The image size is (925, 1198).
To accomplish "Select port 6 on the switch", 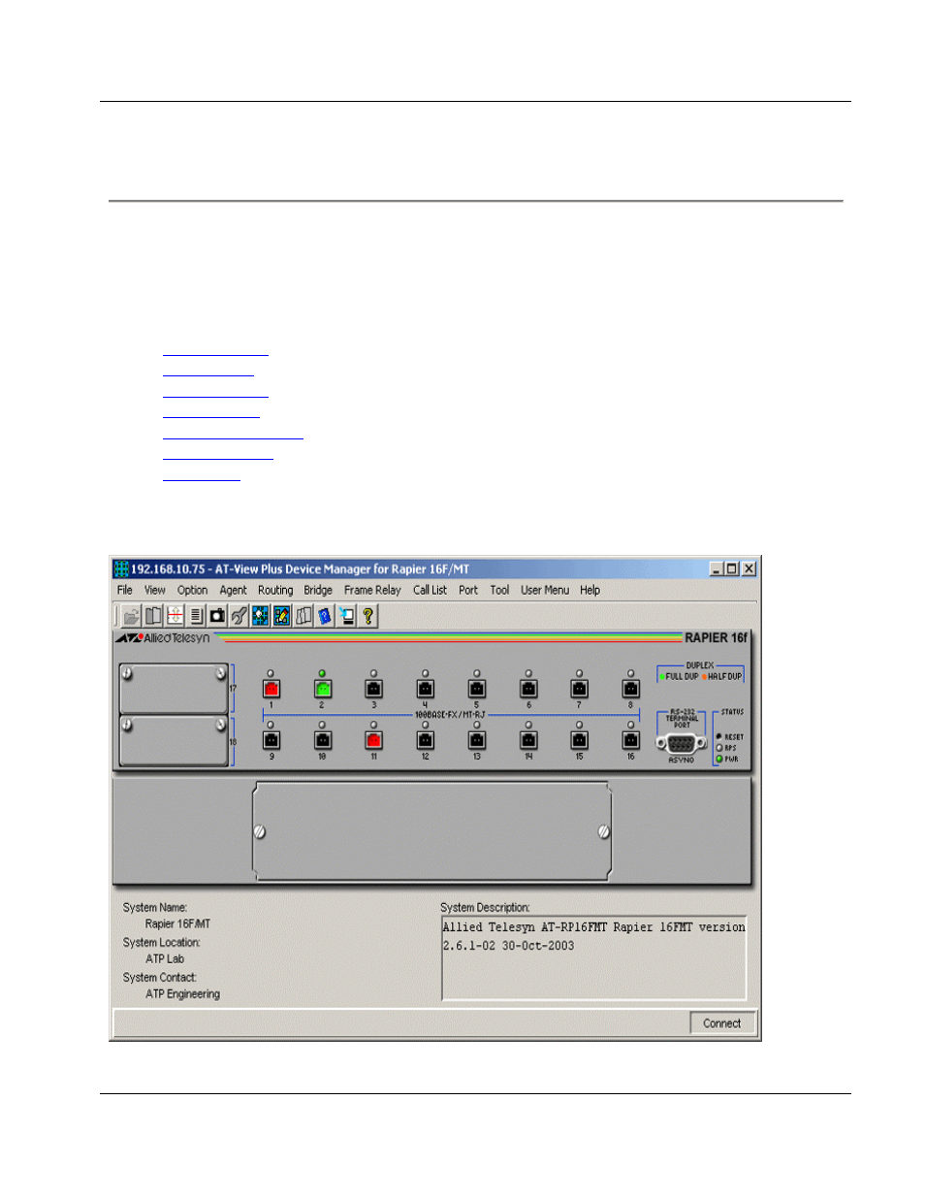I will (x=528, y=689).
